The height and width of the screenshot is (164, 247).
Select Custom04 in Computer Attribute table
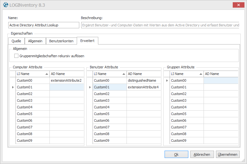[x=33, y=107]
